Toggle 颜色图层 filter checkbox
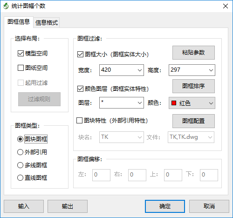This screenshot has width=233, height=218. (80, 89)
